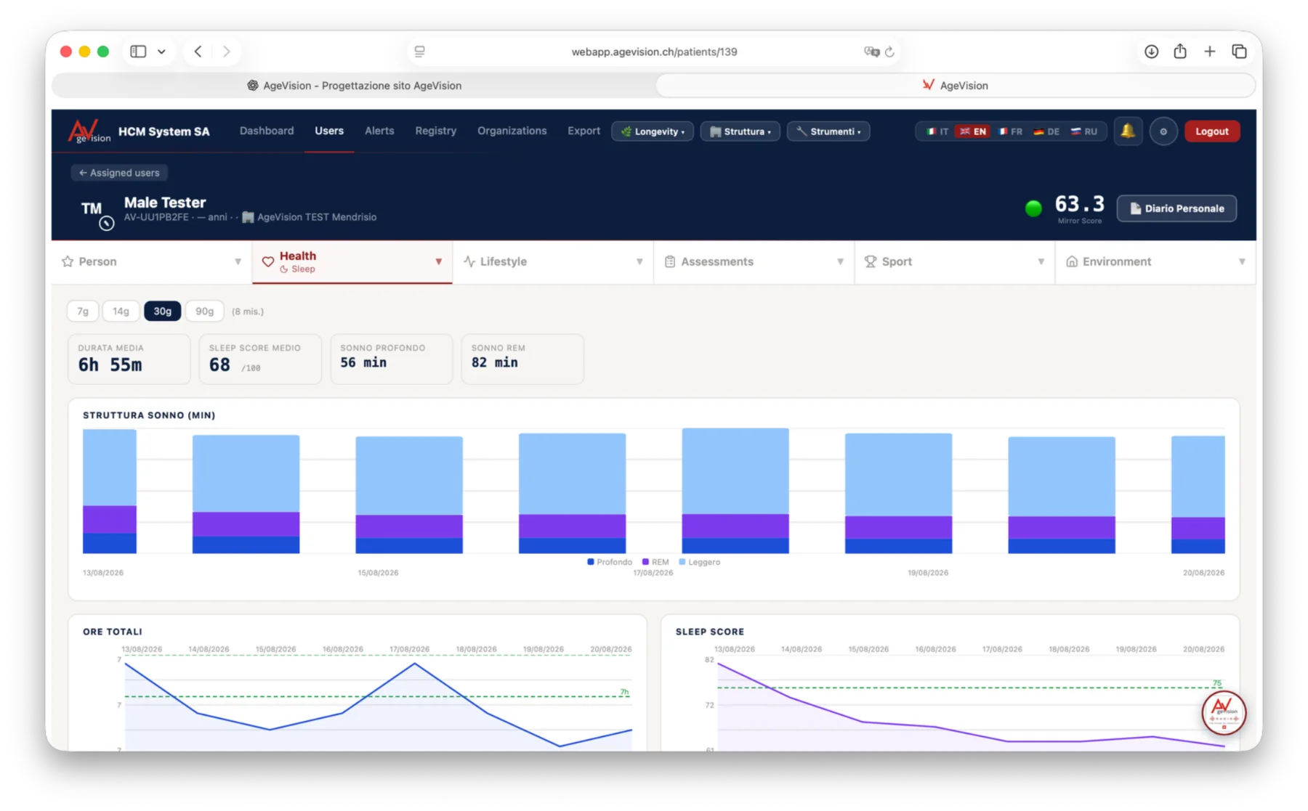Open the Alerts menu item

[379, 131]
